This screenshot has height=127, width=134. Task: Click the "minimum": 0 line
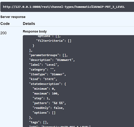point(44,89)
